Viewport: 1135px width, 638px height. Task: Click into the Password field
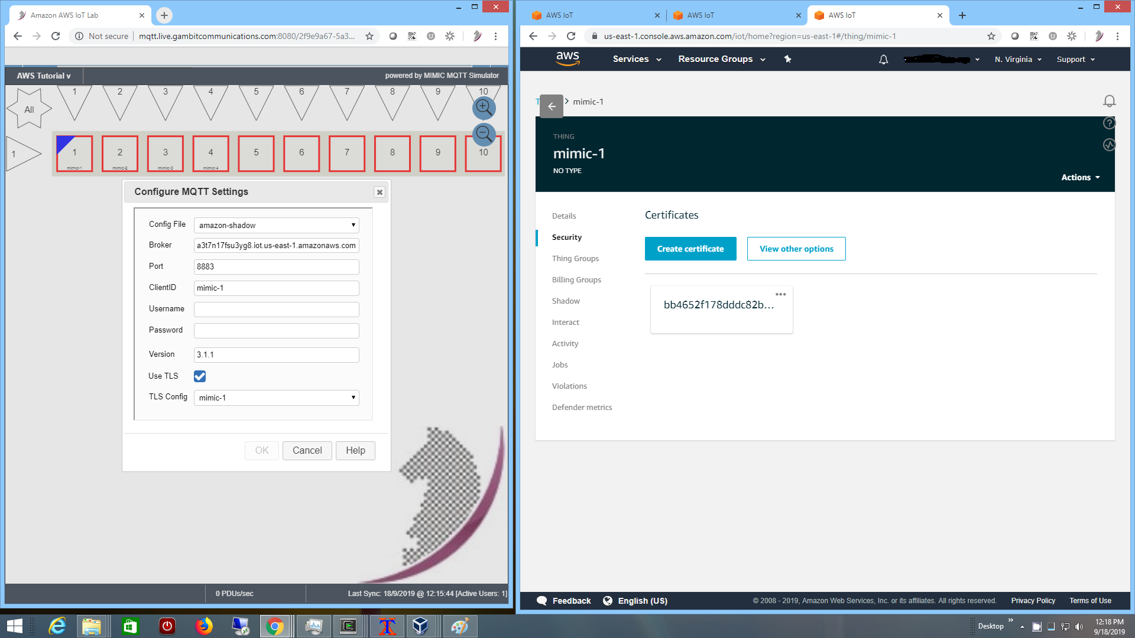(277, 330)
